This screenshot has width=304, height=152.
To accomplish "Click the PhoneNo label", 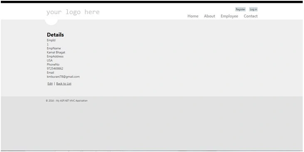I will point(53,64).
